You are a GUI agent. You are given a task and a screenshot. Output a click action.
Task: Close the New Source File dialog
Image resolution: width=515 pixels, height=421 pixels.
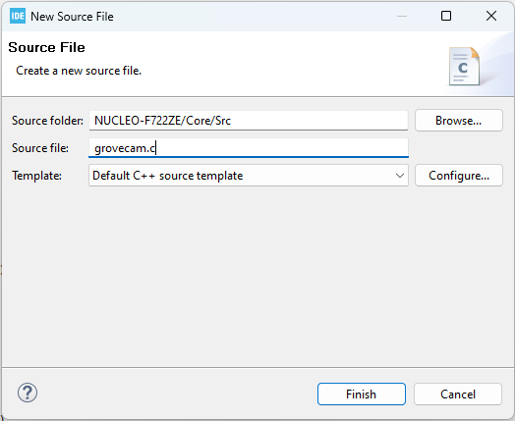click(x=491, y=16)
